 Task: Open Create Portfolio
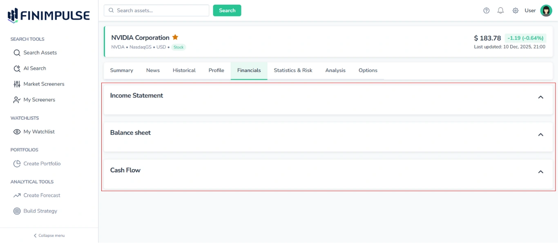point(40,163)
